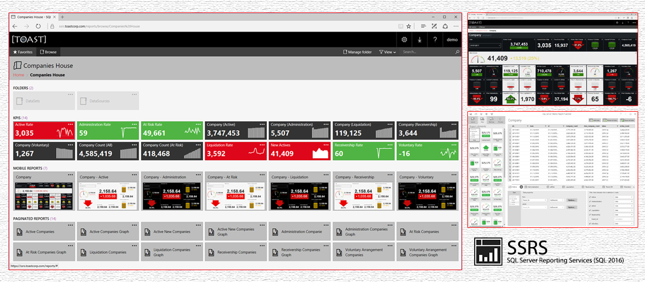Image resolution: width=645 pixels, height=282 pixels.
Task: Open help question mark in TOAST header
Action: [435, 39]
